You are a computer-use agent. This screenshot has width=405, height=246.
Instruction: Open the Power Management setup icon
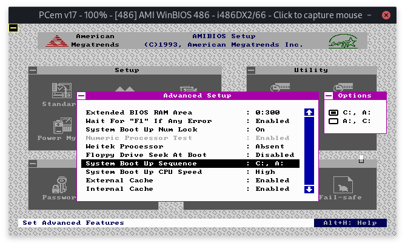click(62, 126)
